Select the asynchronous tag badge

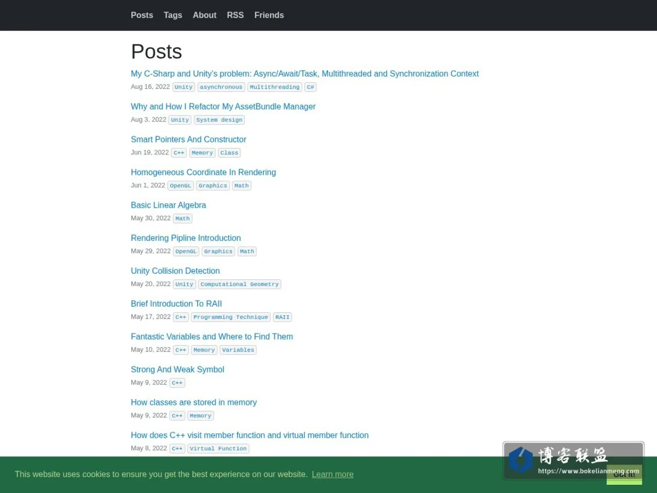[221, 87]
